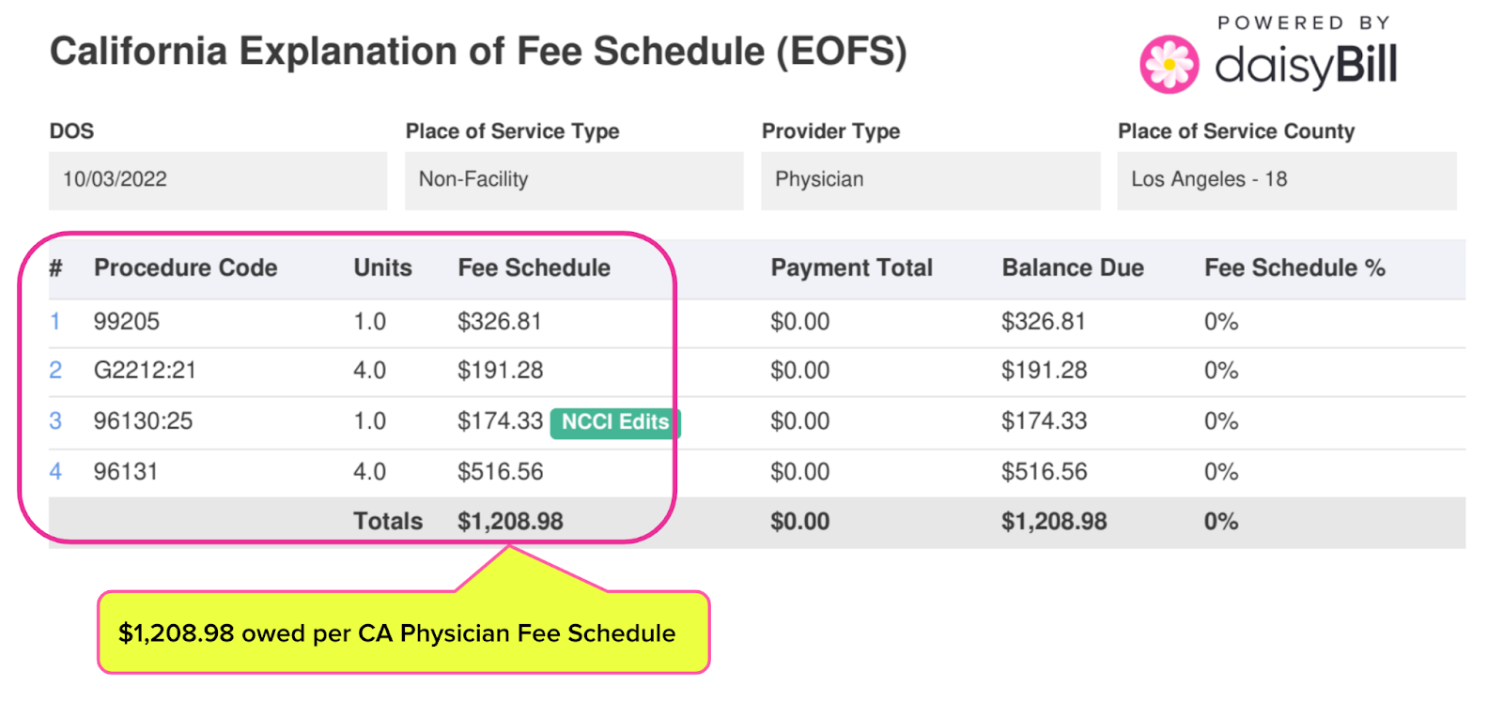Click the green NCCI Edits badge
Screen dimensions: 1503x701
coord(615,422)
